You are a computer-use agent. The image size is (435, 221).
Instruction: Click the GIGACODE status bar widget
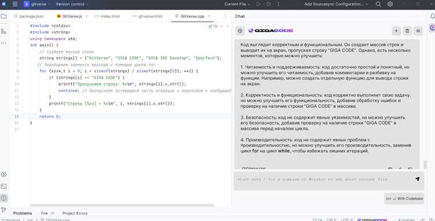[372, 220]
